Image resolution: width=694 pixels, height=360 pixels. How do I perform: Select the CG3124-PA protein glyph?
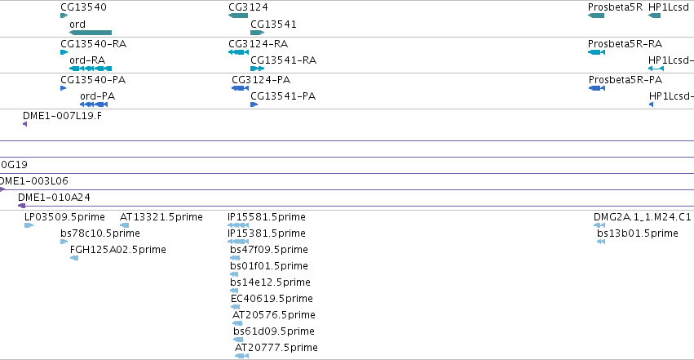(x=241, y=88)
